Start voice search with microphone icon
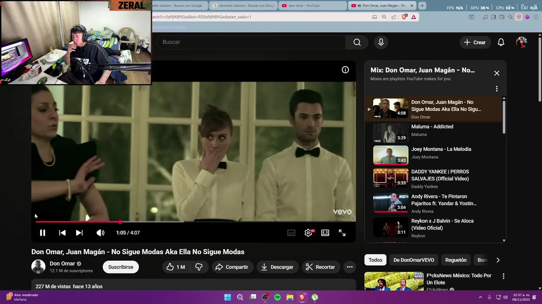Screen dimensions: 542x304 tap(381, 42)
